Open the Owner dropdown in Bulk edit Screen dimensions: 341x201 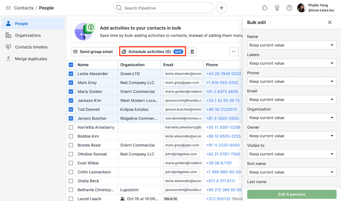[x=292, y=136]
